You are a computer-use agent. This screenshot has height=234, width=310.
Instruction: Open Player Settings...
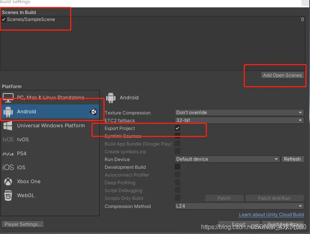coord(23,224)
